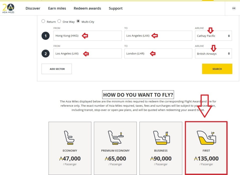Click the Asia Miles logo
Screen dimensions: 240x175
coord(8,8)
